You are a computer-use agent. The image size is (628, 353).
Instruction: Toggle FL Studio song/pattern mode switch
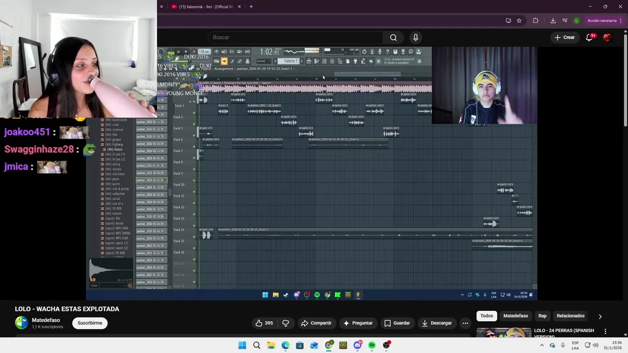[x=171, y=51]
